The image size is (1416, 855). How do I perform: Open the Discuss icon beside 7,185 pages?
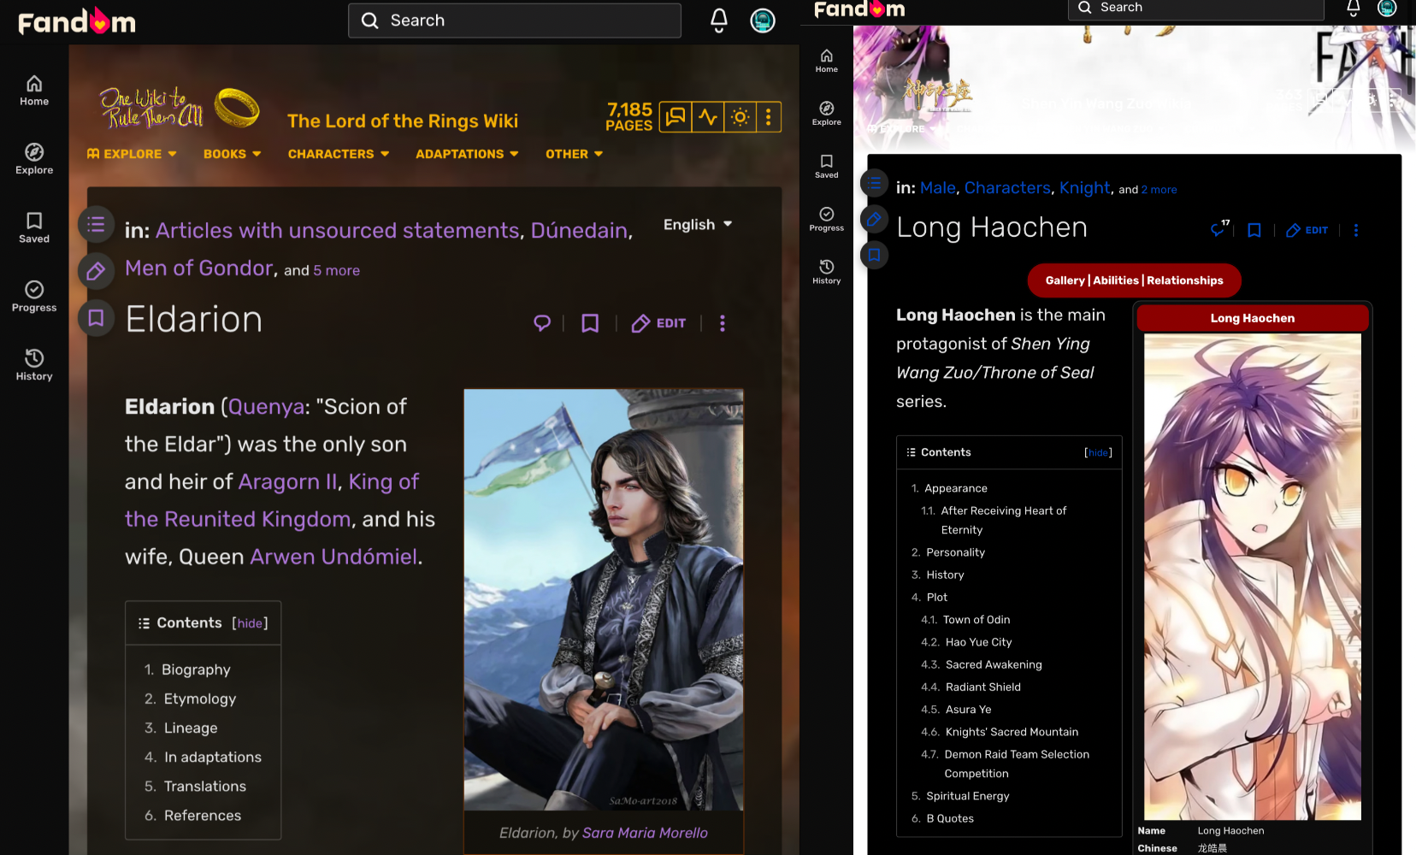pyautogui.click(x=676, y=116)
